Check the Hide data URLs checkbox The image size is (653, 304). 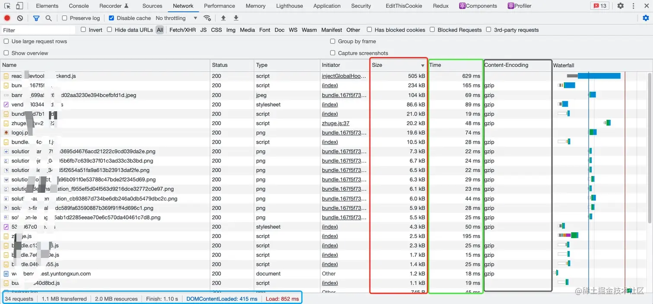109,30
